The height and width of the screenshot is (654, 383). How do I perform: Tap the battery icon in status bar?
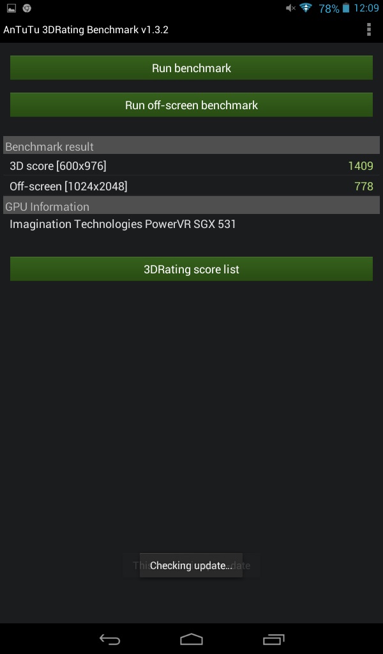coord(345,8)
